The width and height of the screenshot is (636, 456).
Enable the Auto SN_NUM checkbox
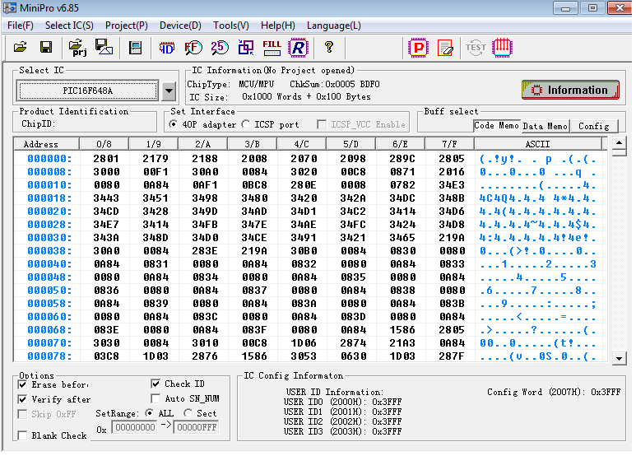tap(156, 398)
